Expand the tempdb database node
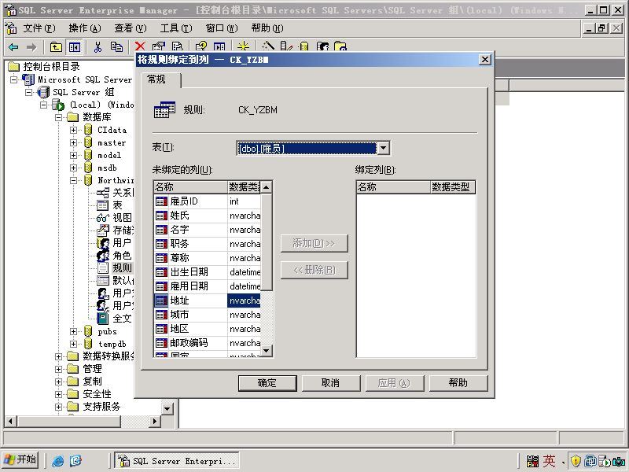The height and width of the screenshot is (472, 629). coord(73,344)
